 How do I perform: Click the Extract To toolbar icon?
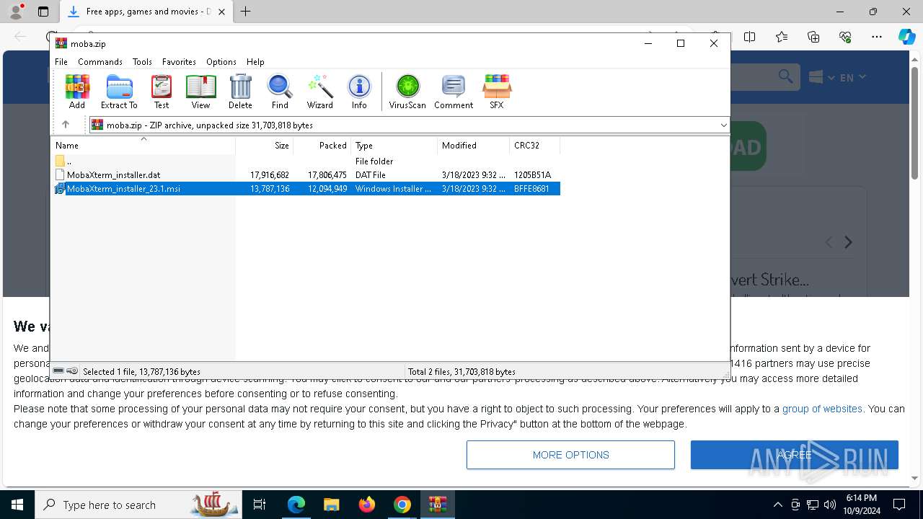pyautogui.click(x=119, y=92)
